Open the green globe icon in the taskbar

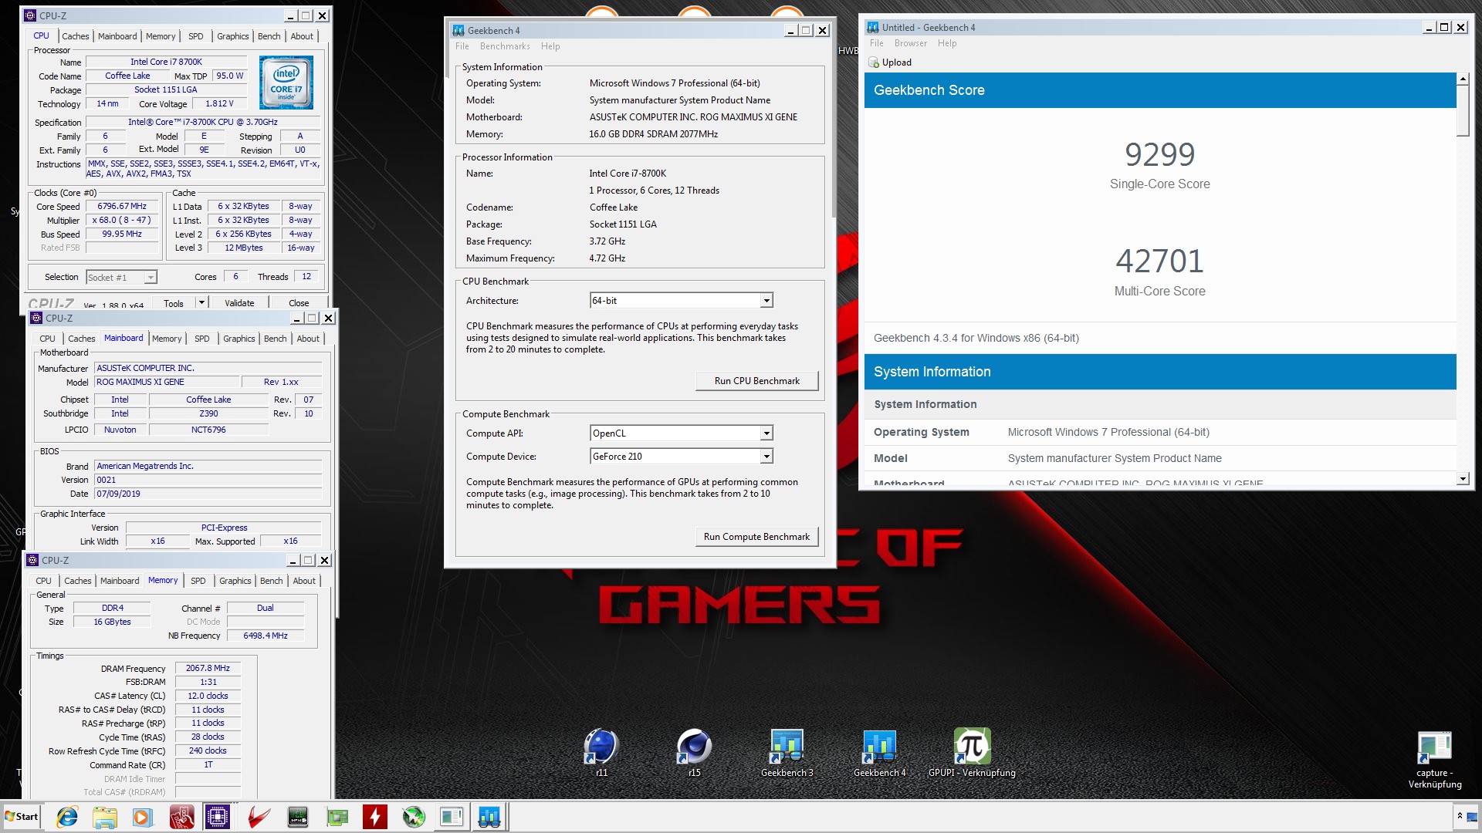click(x=414, y=817)
